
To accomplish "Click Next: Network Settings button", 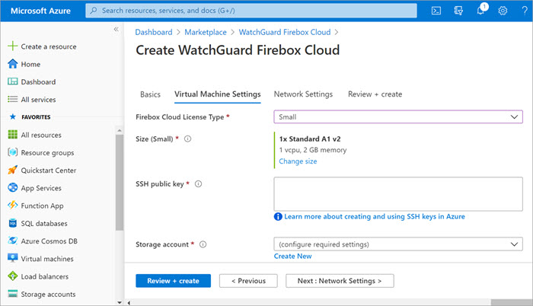I will click(x=340, y=281).
